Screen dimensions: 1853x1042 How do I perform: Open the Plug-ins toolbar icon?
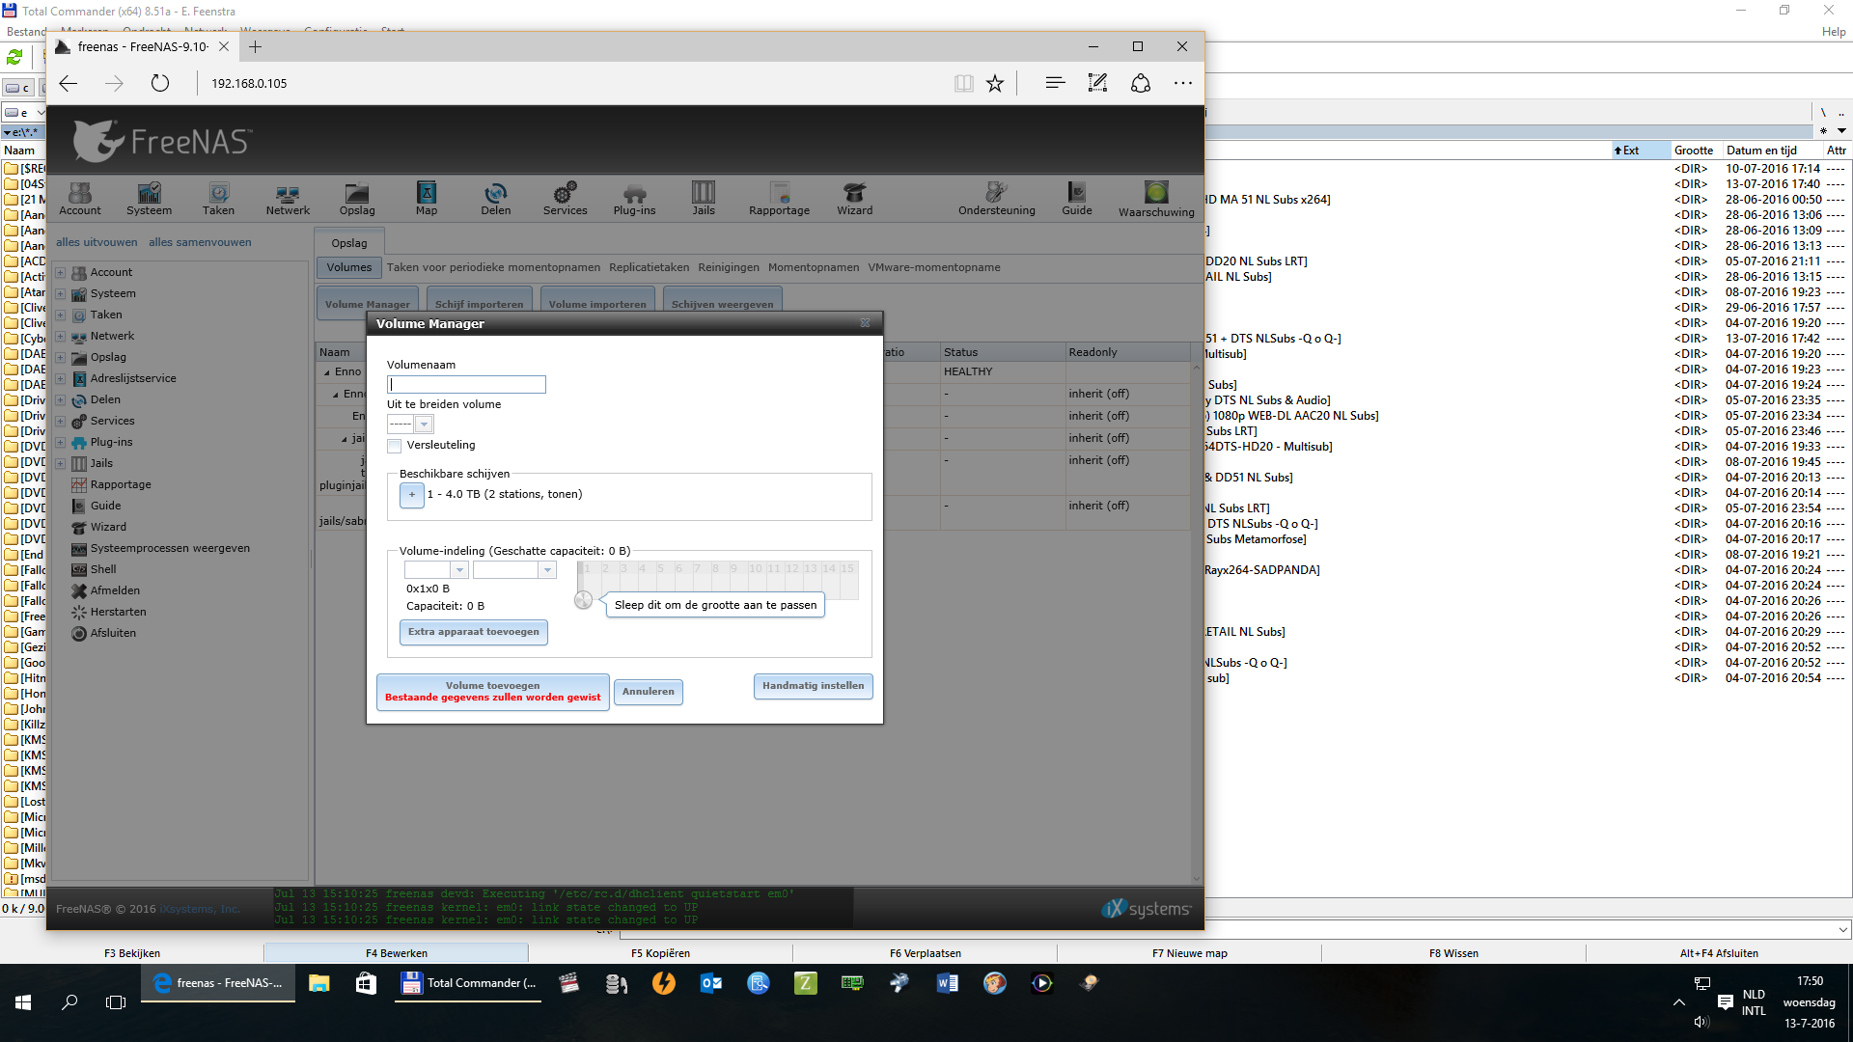point(634,199)
